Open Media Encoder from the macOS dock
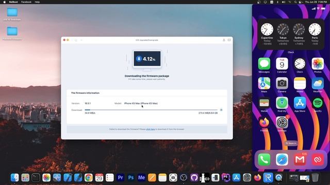The width and height of the screenshot is (330, 185). pyautogui.click(x=141, y=178)
